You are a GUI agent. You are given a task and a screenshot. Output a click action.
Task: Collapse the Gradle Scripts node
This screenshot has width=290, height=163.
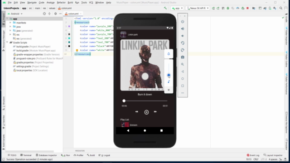[x=7, y=43]
